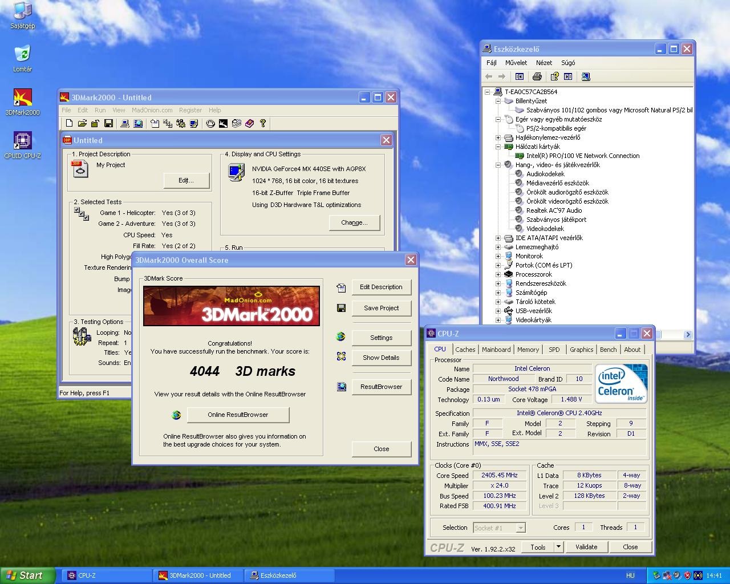The image size is (730, 584).
Task: Expand the Hajlékonylemez-vezérlő node in Eszközkezelő
Action: point(498,137)
